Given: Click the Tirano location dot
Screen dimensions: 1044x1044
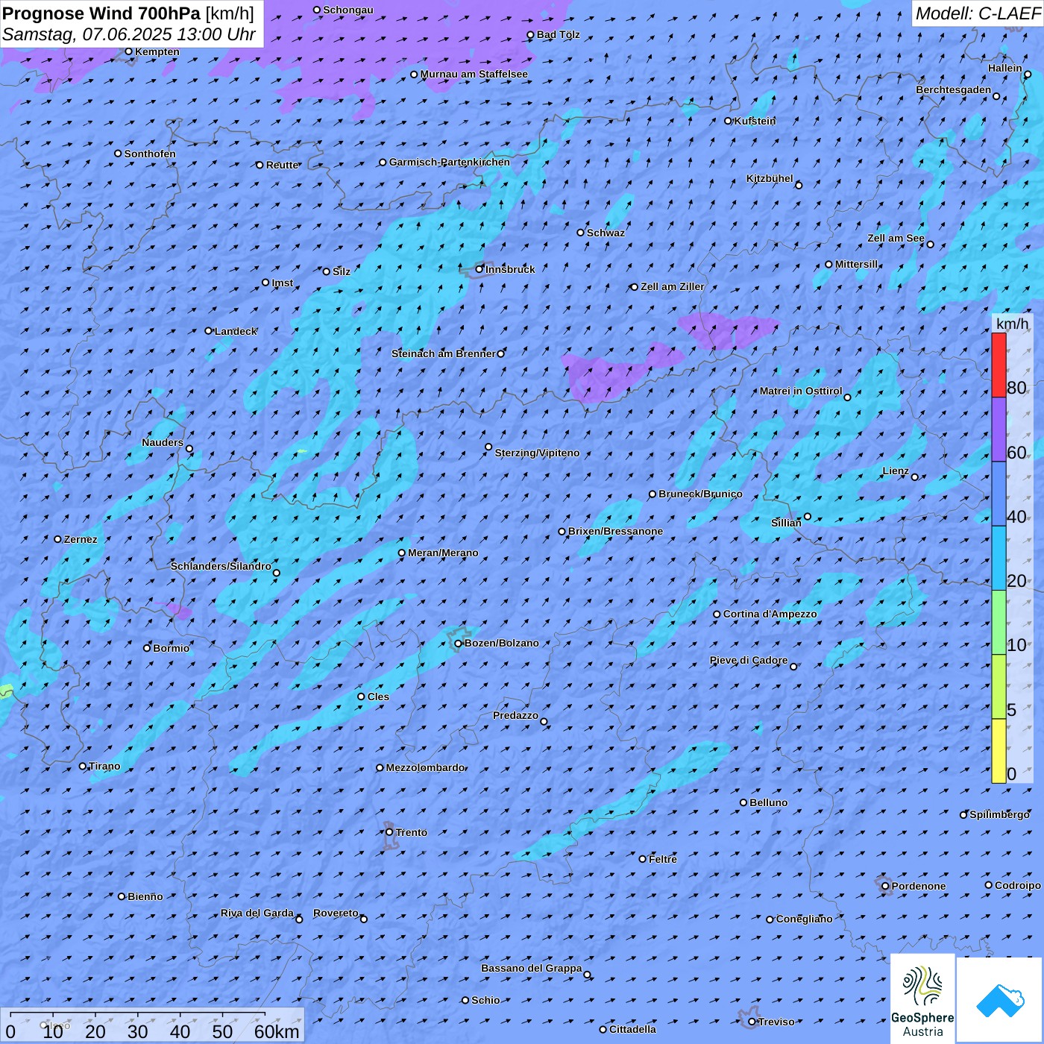Looking at the screenshot, I should pyautogui.click(x=83, y=766).
